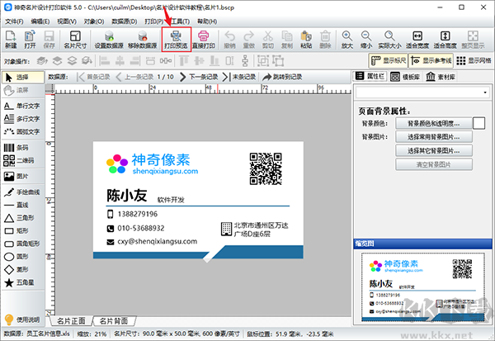This screenshot has height=341, width=495.
Task: Select the 条码 barcode tool
Action: [x=16, y=148]
